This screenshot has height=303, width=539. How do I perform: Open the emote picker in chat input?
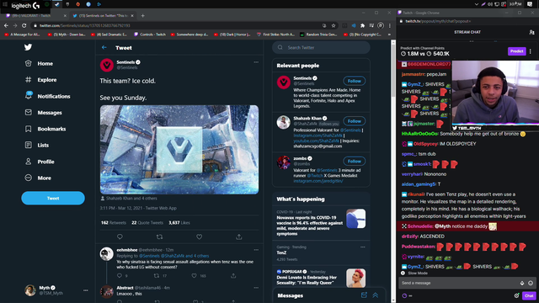coord(531,283)
